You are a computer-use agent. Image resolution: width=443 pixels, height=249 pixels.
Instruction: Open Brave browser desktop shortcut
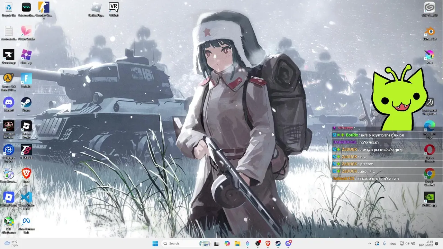coord(26,176)
